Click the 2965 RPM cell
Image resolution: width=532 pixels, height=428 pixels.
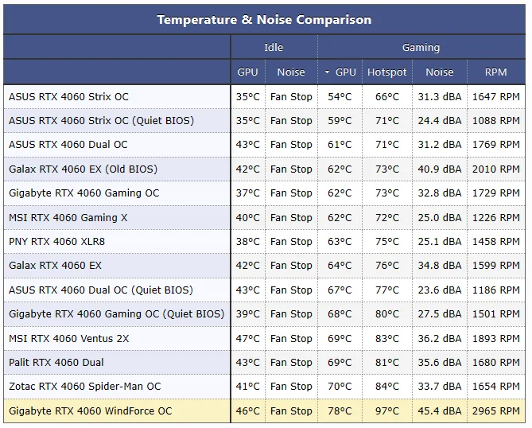tap(495, 411)
